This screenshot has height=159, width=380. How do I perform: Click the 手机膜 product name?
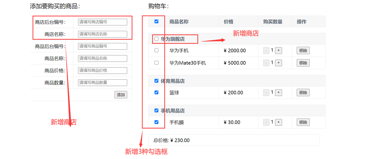point(177,122)
